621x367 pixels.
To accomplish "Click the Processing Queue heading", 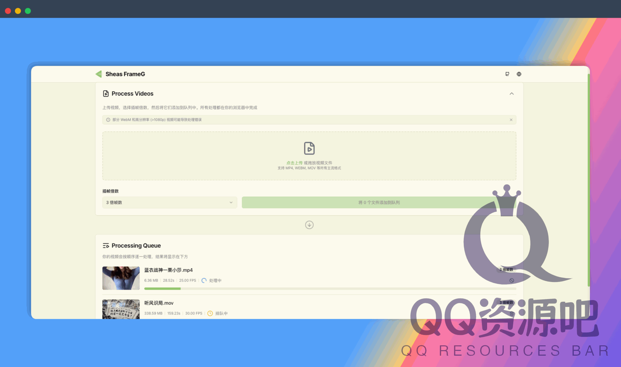I will pyautogui.click(x=136, y=246).
